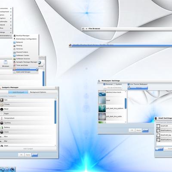Click the Wallpaper Settings title bar icon
Image resolution: width=172 pixels, height=172 pixels.
click(99, 81)
